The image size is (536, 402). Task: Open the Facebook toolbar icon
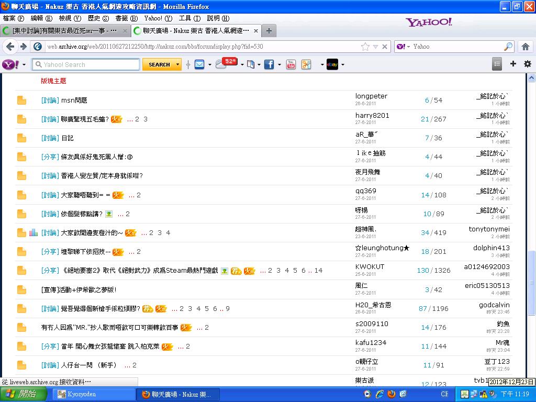point(269,64)
